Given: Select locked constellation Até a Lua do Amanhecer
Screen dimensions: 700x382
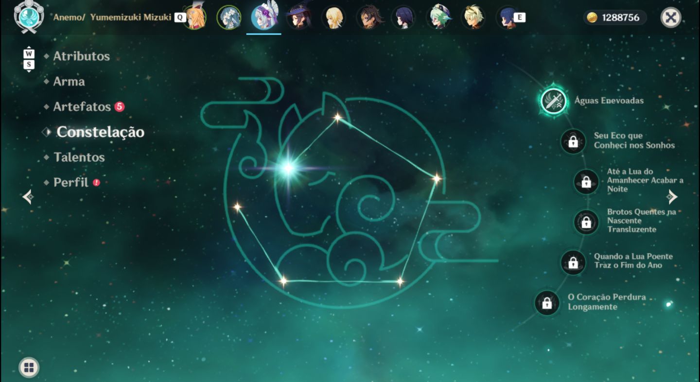Looking at the screenshot, I should 586,182.
